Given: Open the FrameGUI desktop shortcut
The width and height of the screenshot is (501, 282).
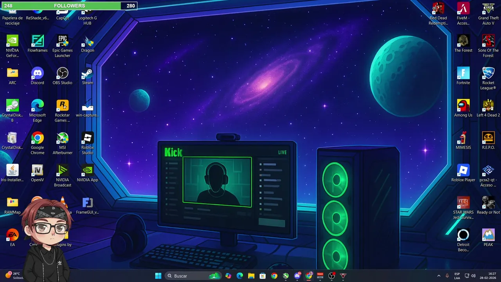Looking at the screenshot, I should point(88,206).
